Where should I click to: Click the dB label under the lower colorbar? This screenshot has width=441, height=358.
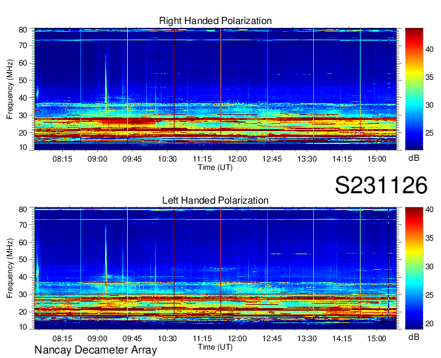pyautogui.click(x=414, y=337)
